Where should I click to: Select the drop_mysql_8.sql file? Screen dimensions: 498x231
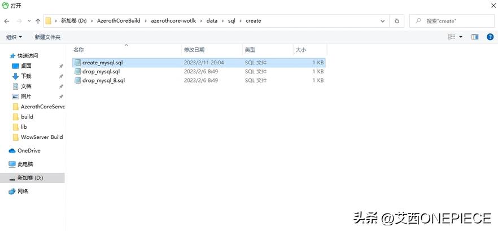pos(199,80)
